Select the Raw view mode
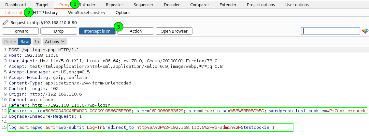This screenshot has height=136, width=369. pyautogui.click(x=24, y=41)
